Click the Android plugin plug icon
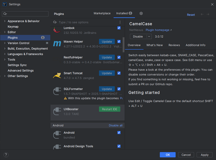Image resolution: width=216 pixels, height=160 pixels. click(57, 135)
